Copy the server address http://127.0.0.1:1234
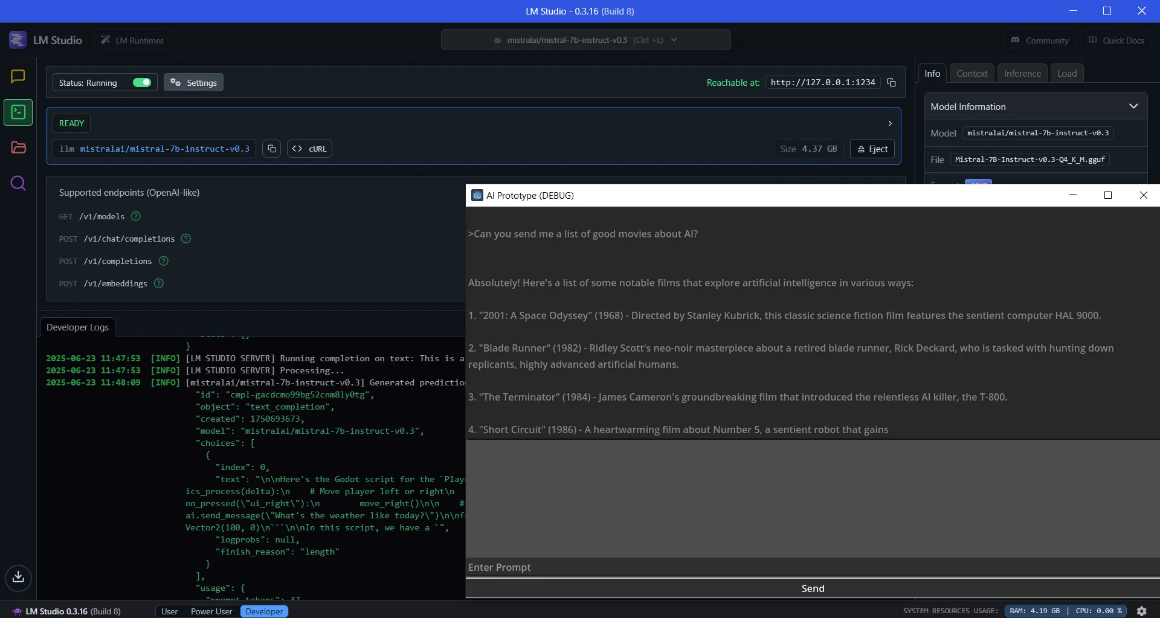Image resolution: width=1160 pixels, height=618 pixels. (x=892, y=82)
